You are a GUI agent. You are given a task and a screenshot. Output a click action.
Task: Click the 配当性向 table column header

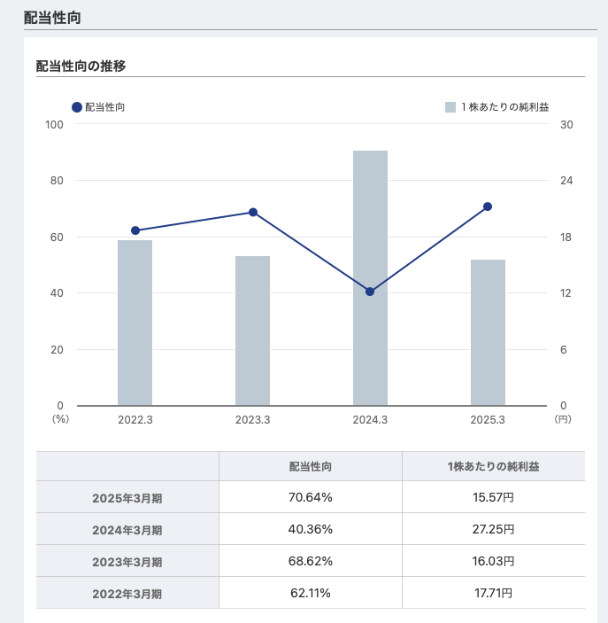pyautogui.click(x=311, y=466)
